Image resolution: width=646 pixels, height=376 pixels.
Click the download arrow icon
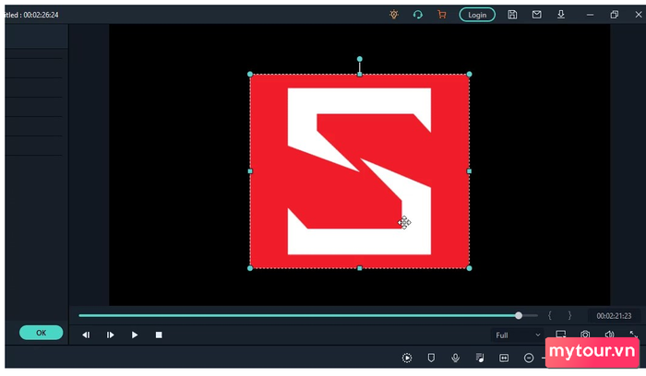(561, 15)
